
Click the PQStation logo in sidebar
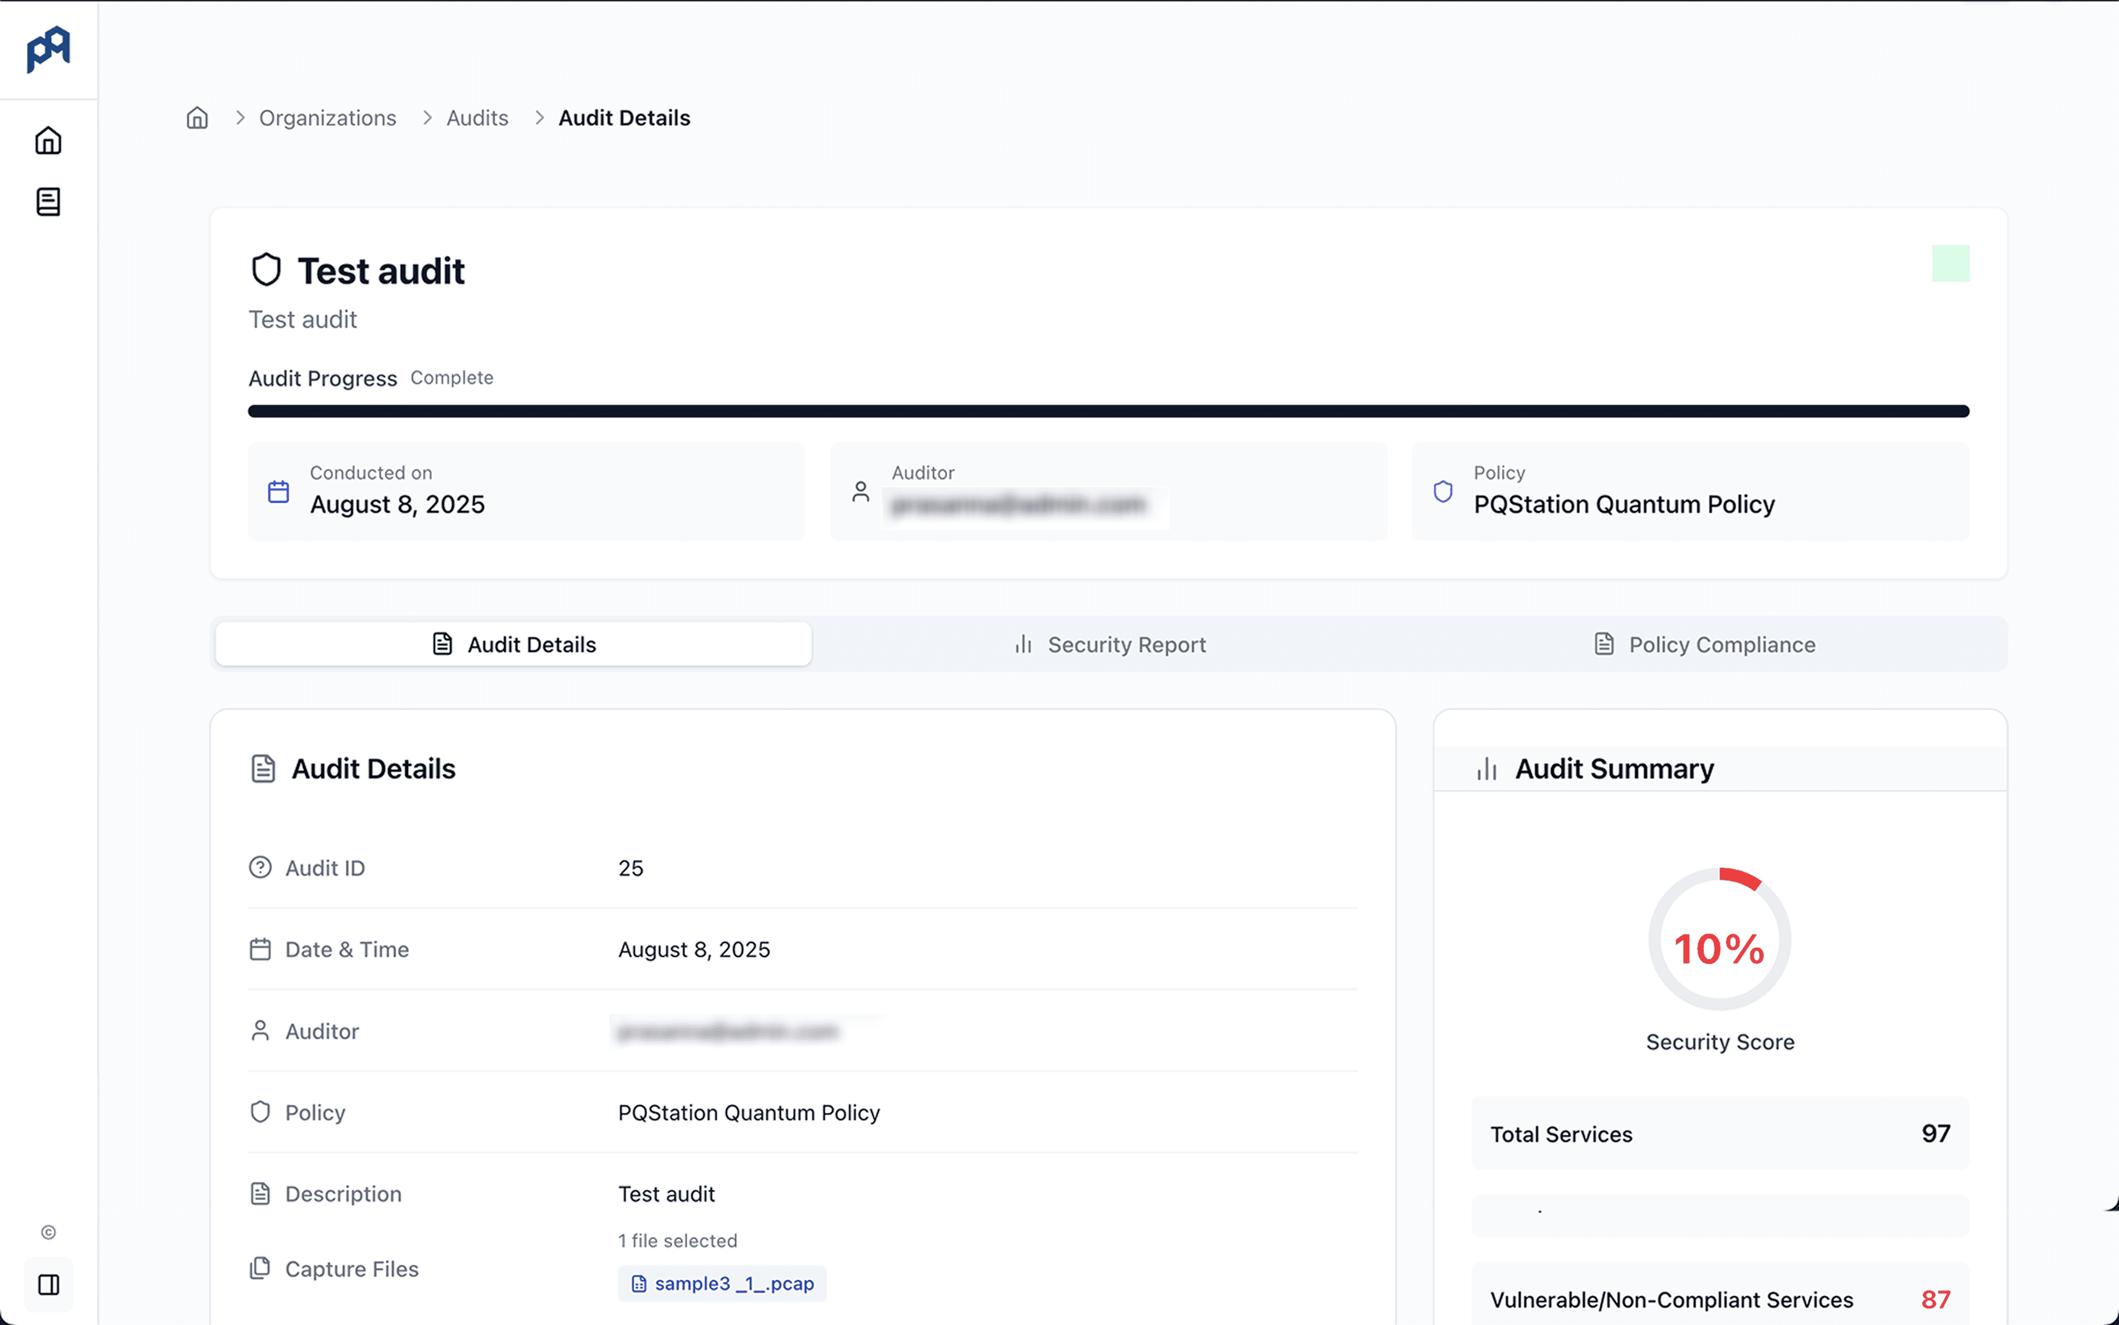[x=48, y=48]
